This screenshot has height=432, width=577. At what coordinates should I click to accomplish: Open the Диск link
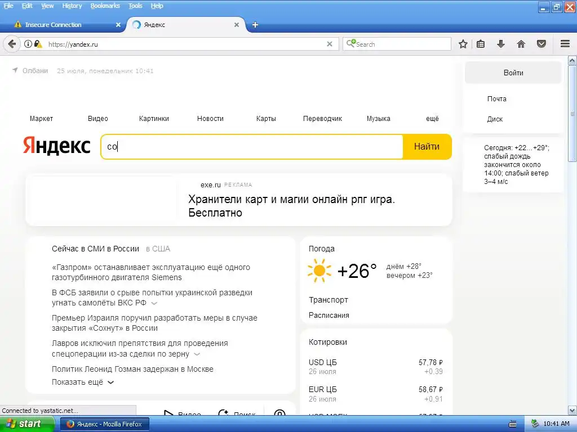pyautogui.click(x=495, y=119)
